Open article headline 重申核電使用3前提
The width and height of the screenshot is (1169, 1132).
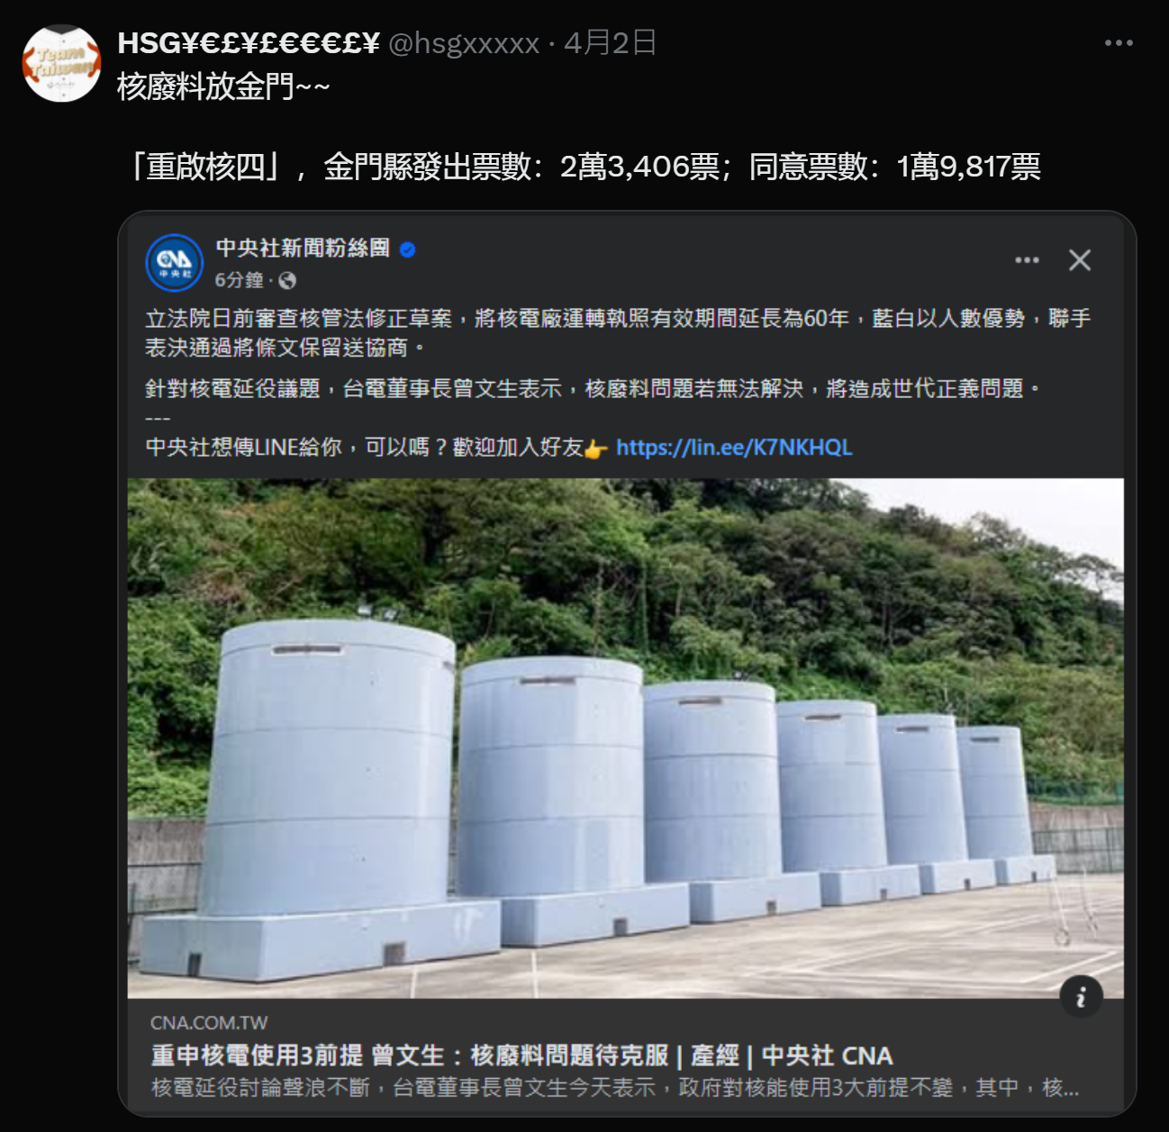pos(521,1055)
